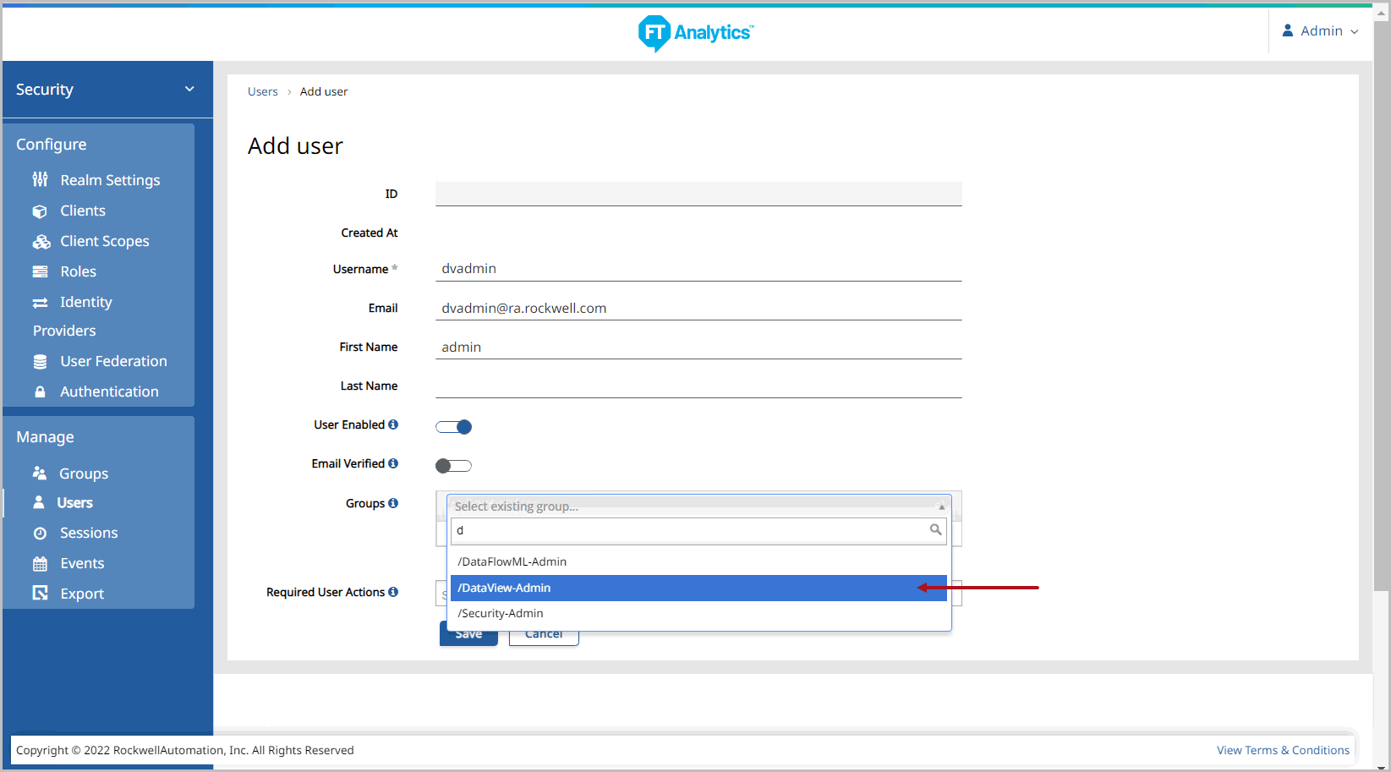Click the Required User Actions info icon

393,592
